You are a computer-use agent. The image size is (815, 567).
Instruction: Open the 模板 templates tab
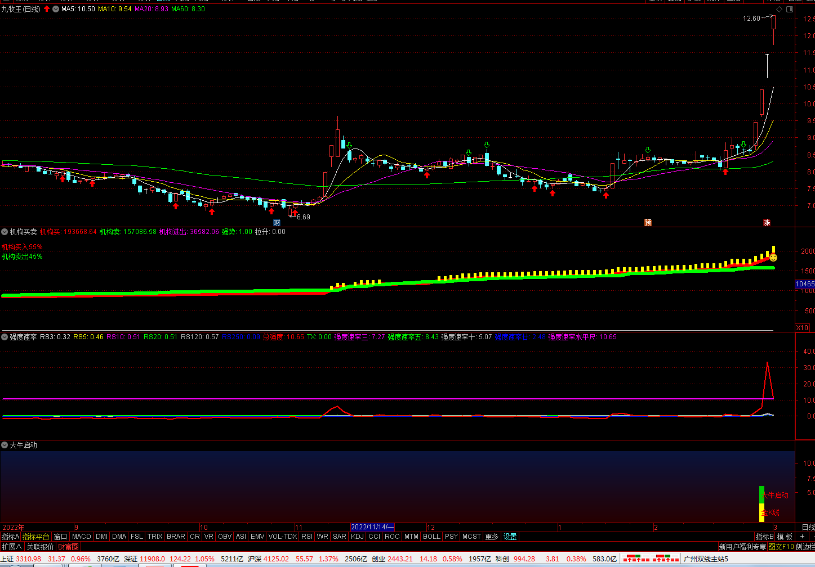tap(785, 537)
